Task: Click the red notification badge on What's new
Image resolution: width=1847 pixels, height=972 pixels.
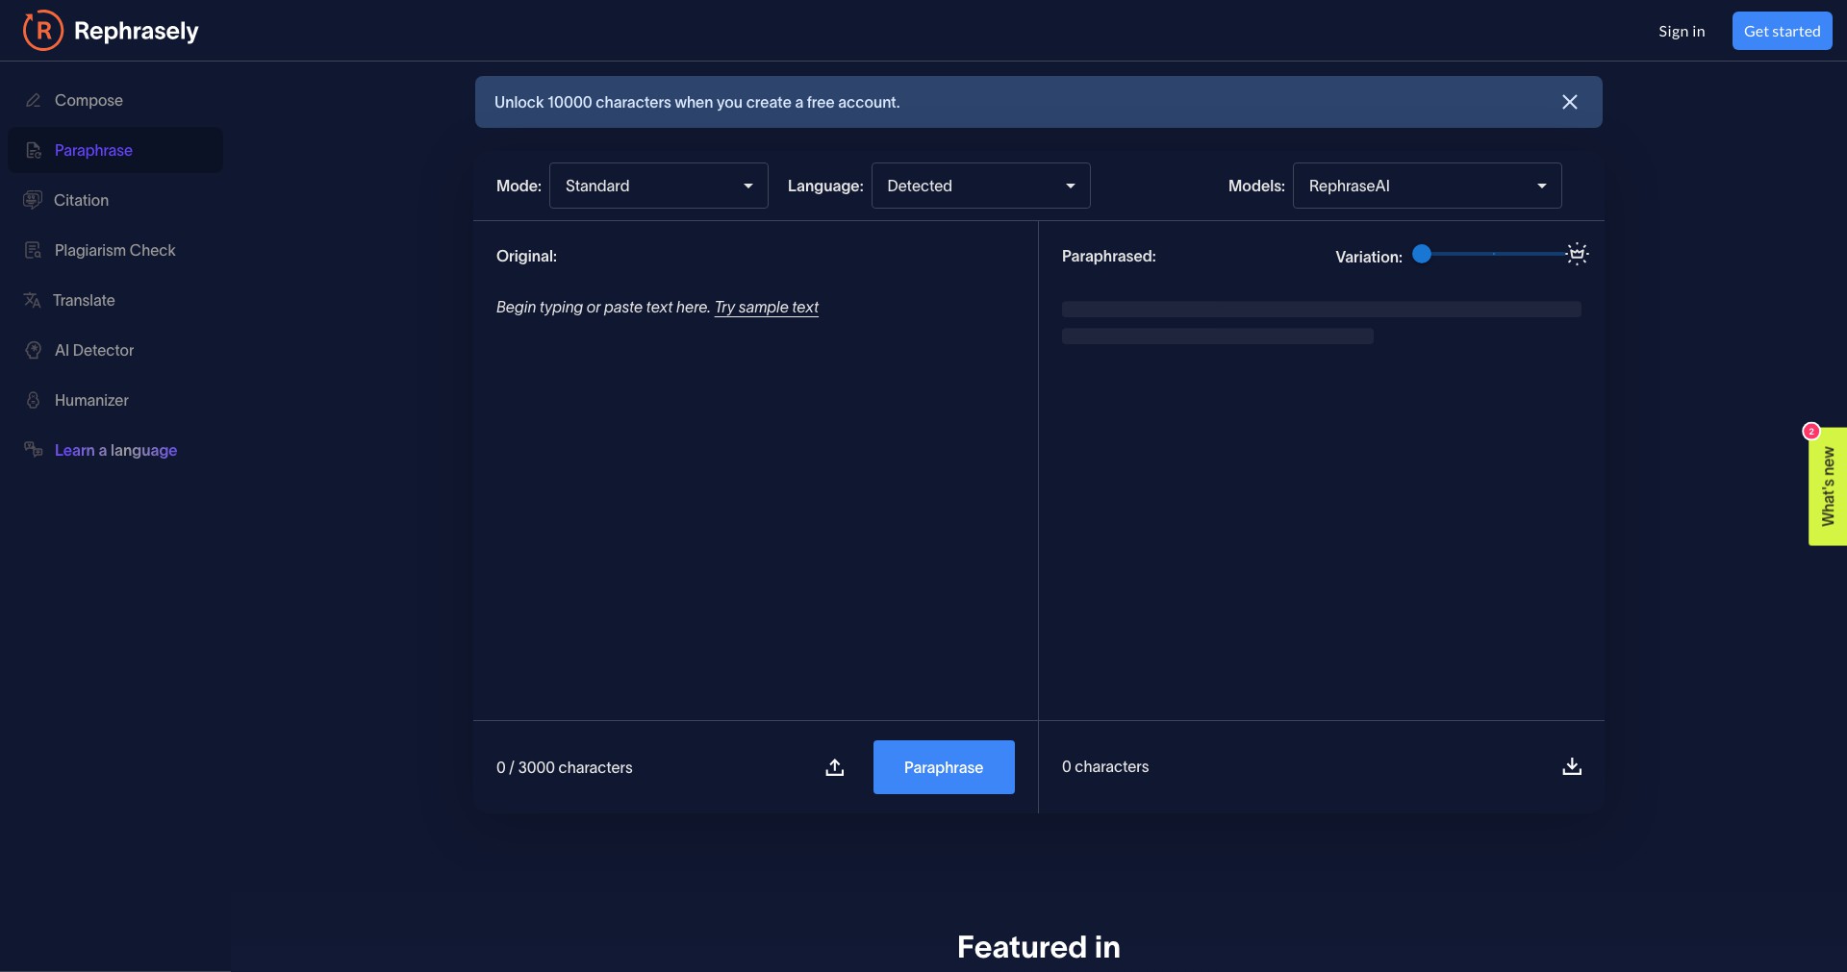Action: (1811, 431)
